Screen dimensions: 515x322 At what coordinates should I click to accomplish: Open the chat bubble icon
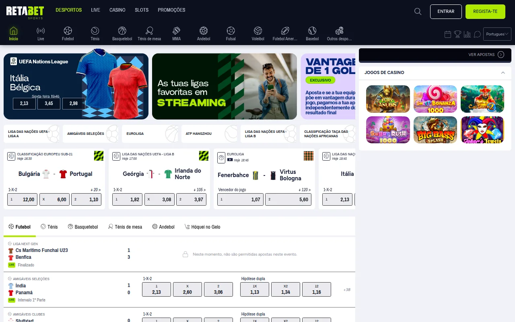477,34
